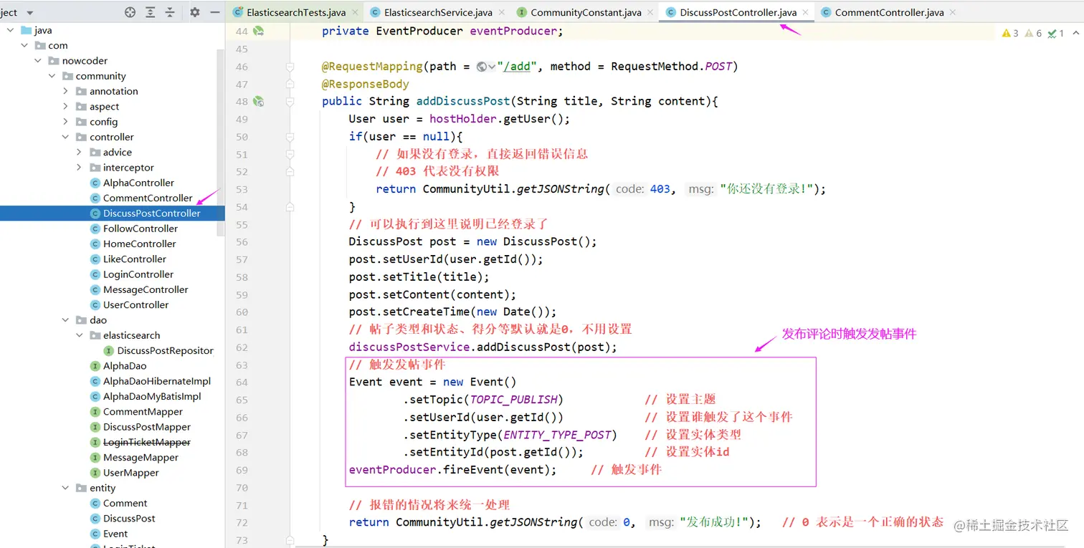This screenshot has height=548, width=1084.
Task: Select CommentController in project tree
Action: pyautogui.click(x=148, y=198)
